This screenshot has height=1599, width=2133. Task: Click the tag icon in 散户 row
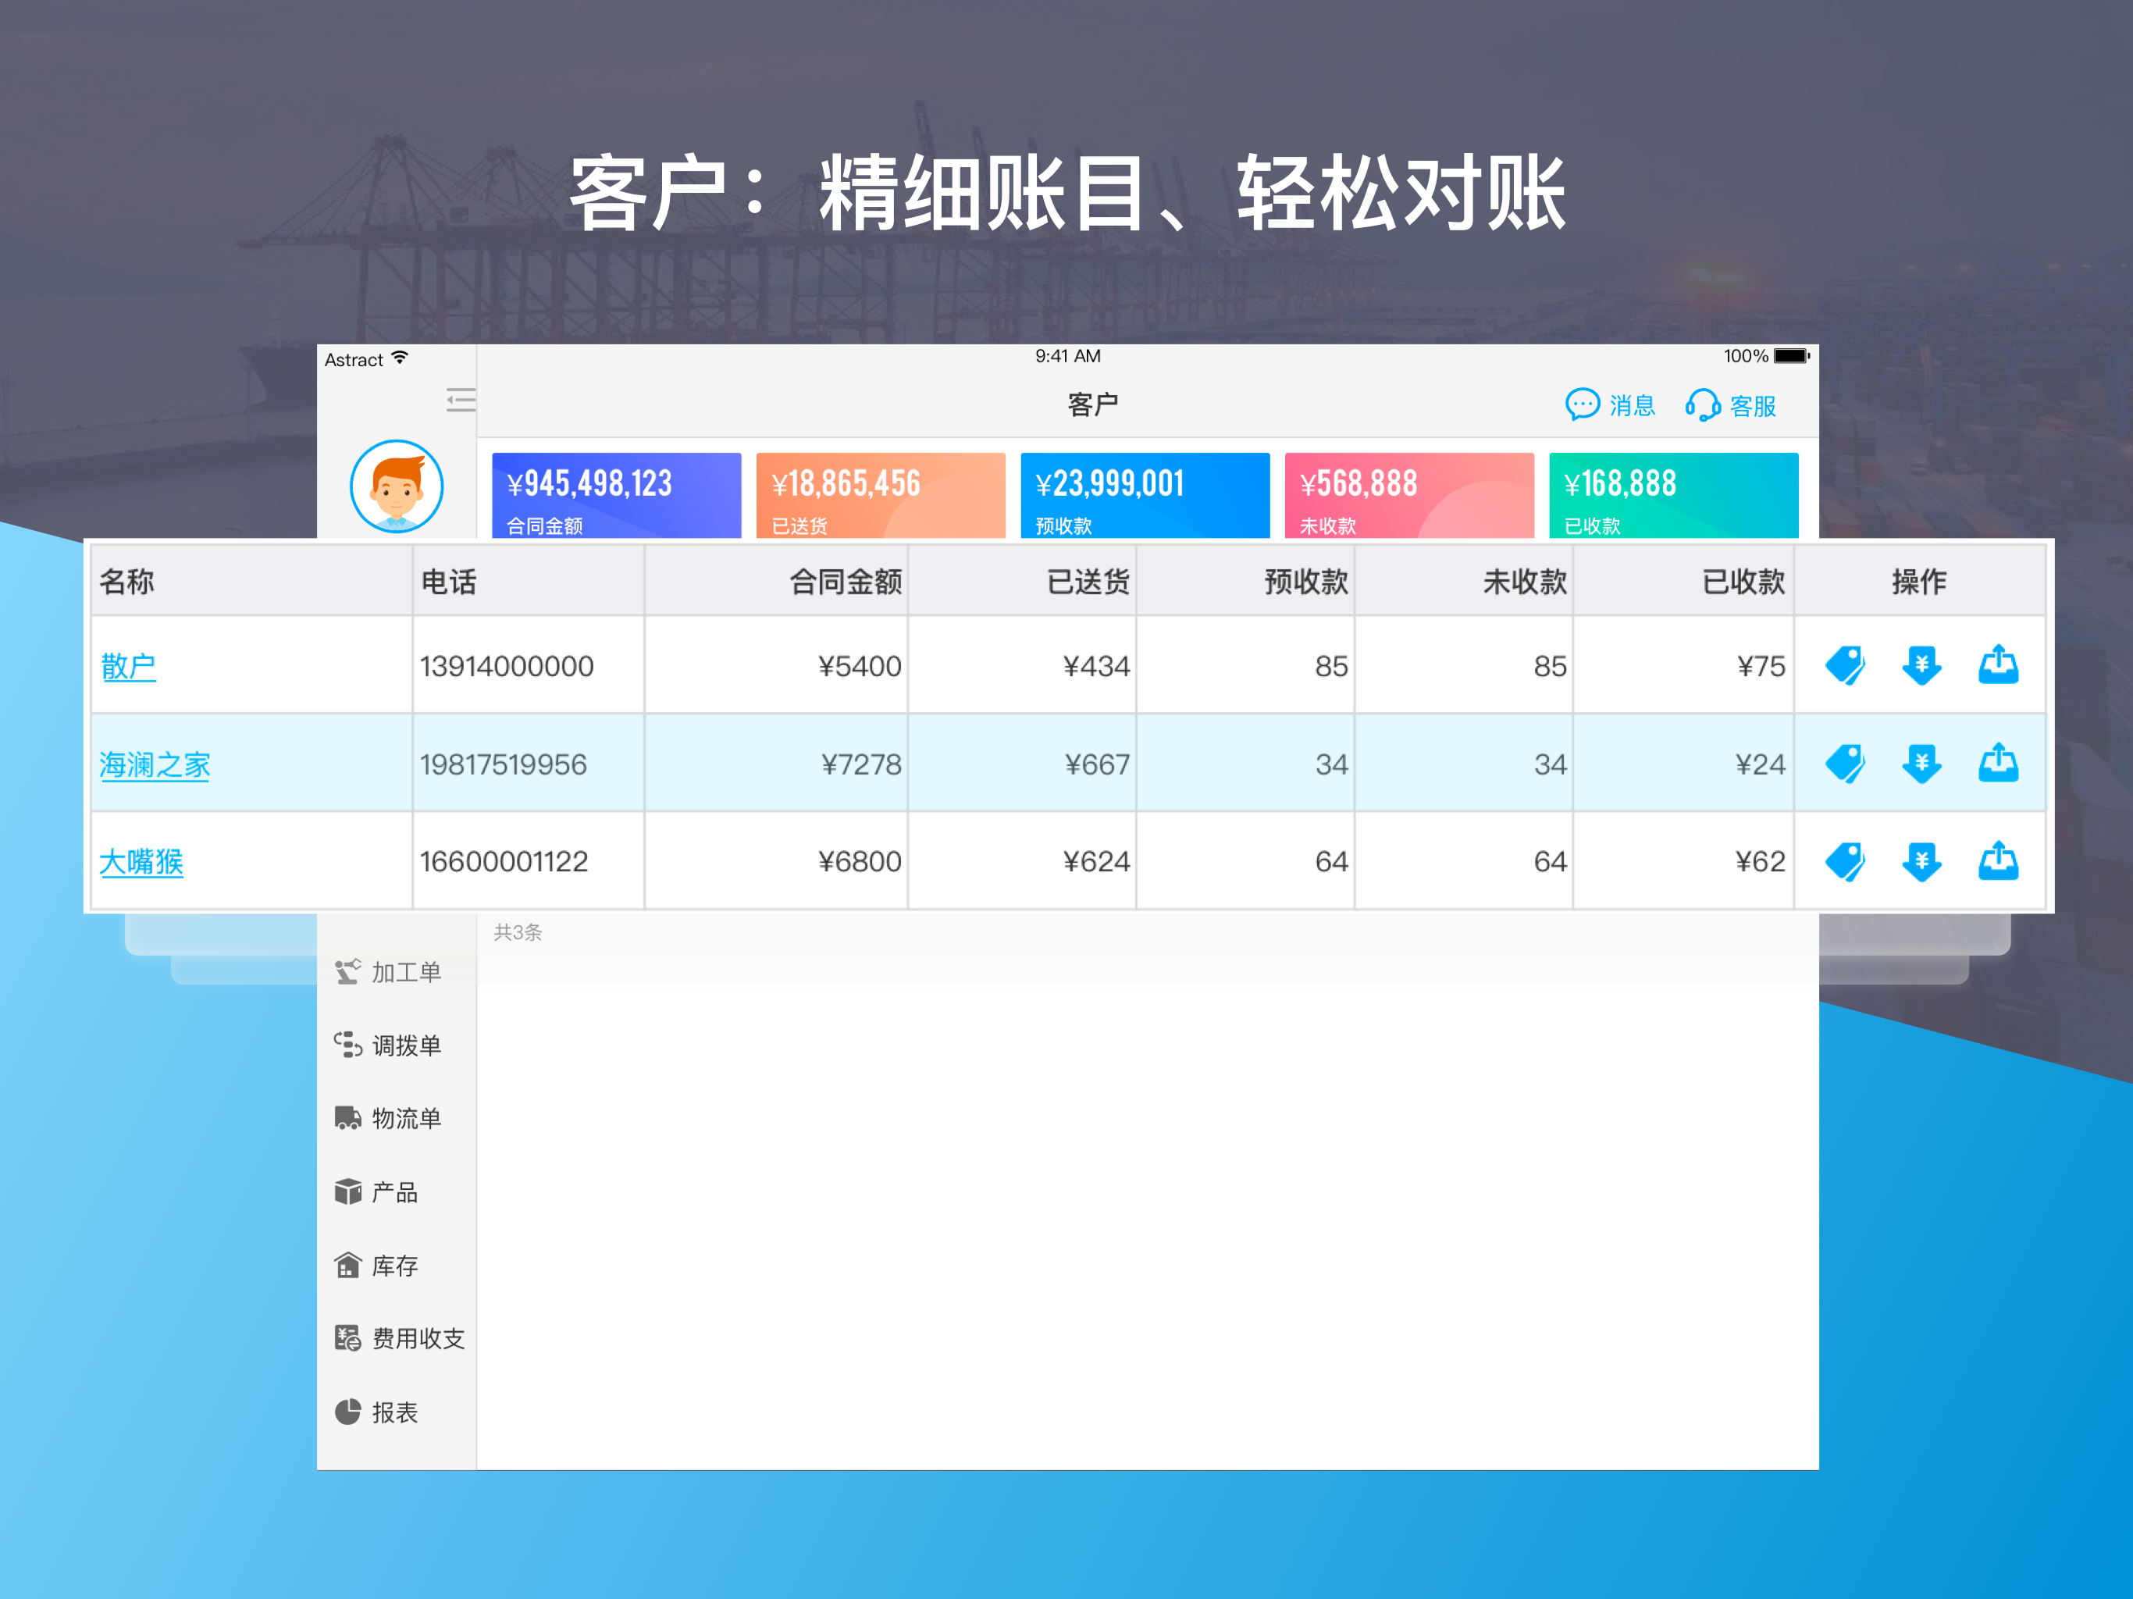(1845, 665)
